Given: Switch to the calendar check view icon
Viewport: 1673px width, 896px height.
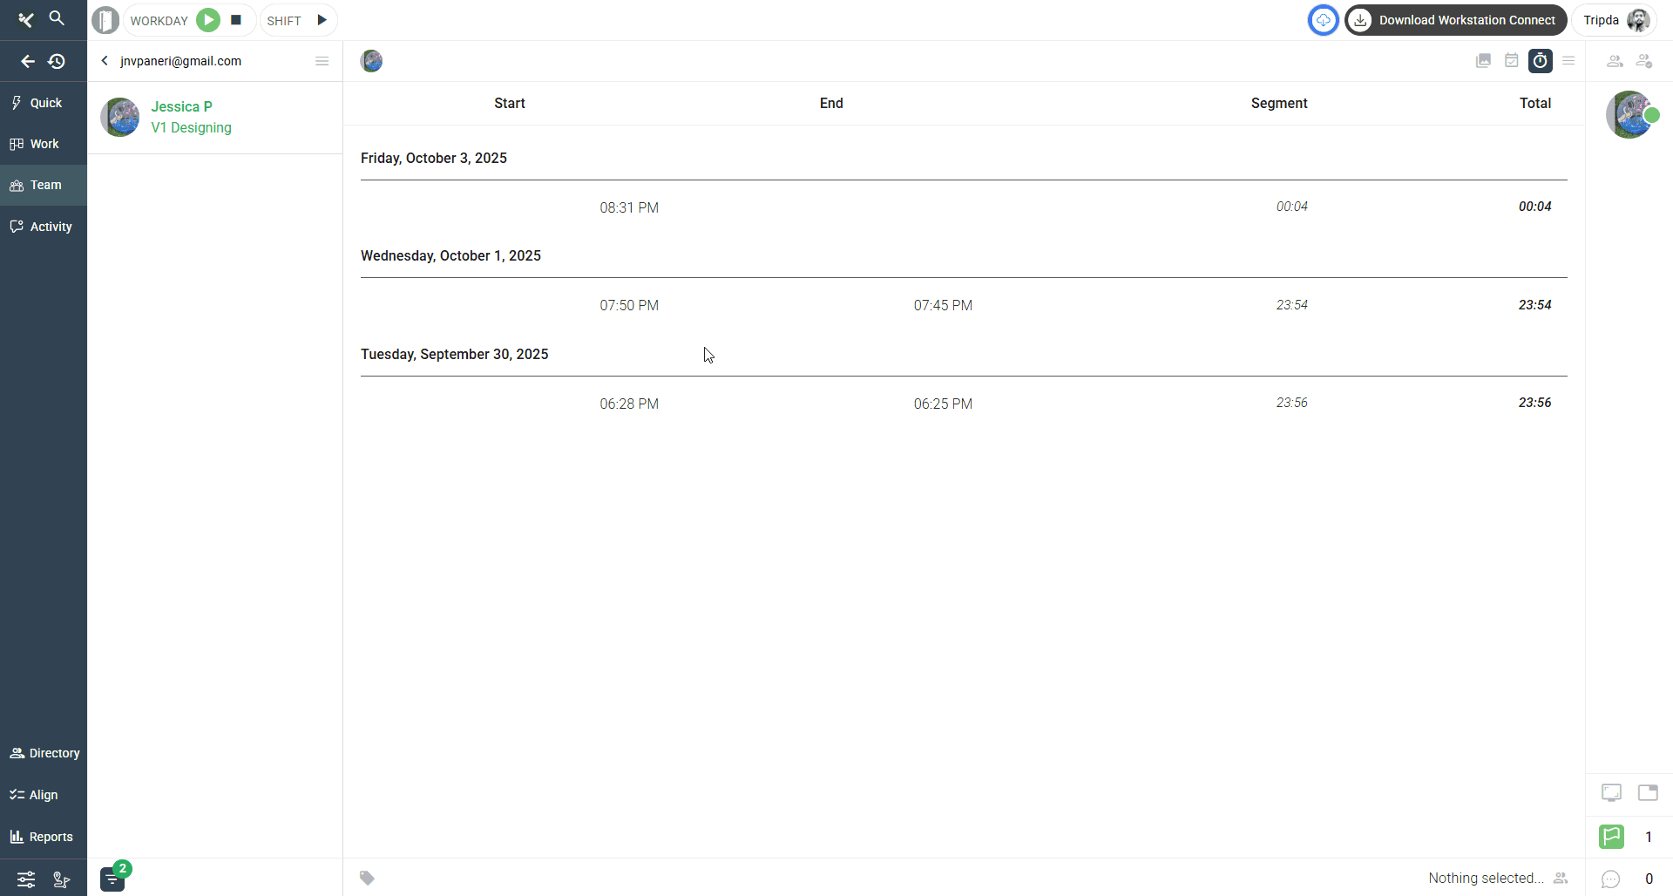Looking at the screenshot, I should tap(1512, 60).
